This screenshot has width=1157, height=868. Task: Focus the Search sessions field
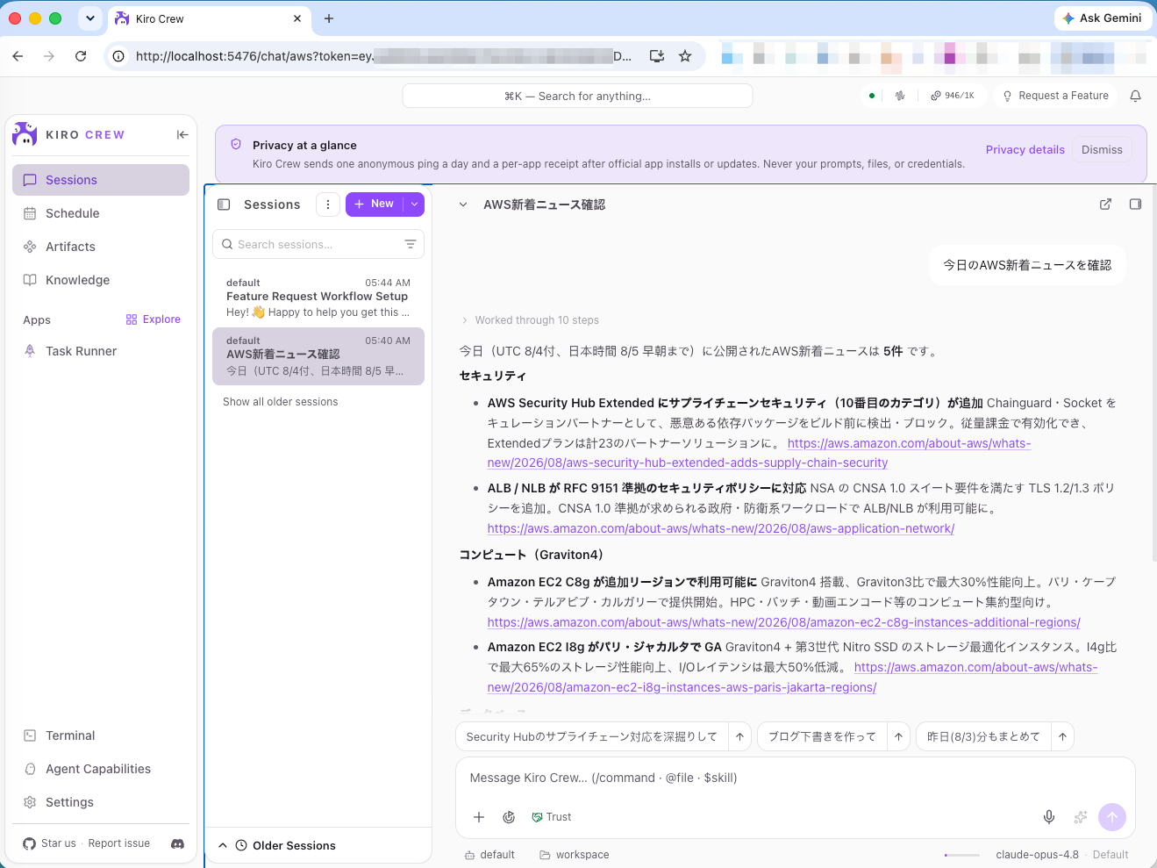tap(318, 244)
